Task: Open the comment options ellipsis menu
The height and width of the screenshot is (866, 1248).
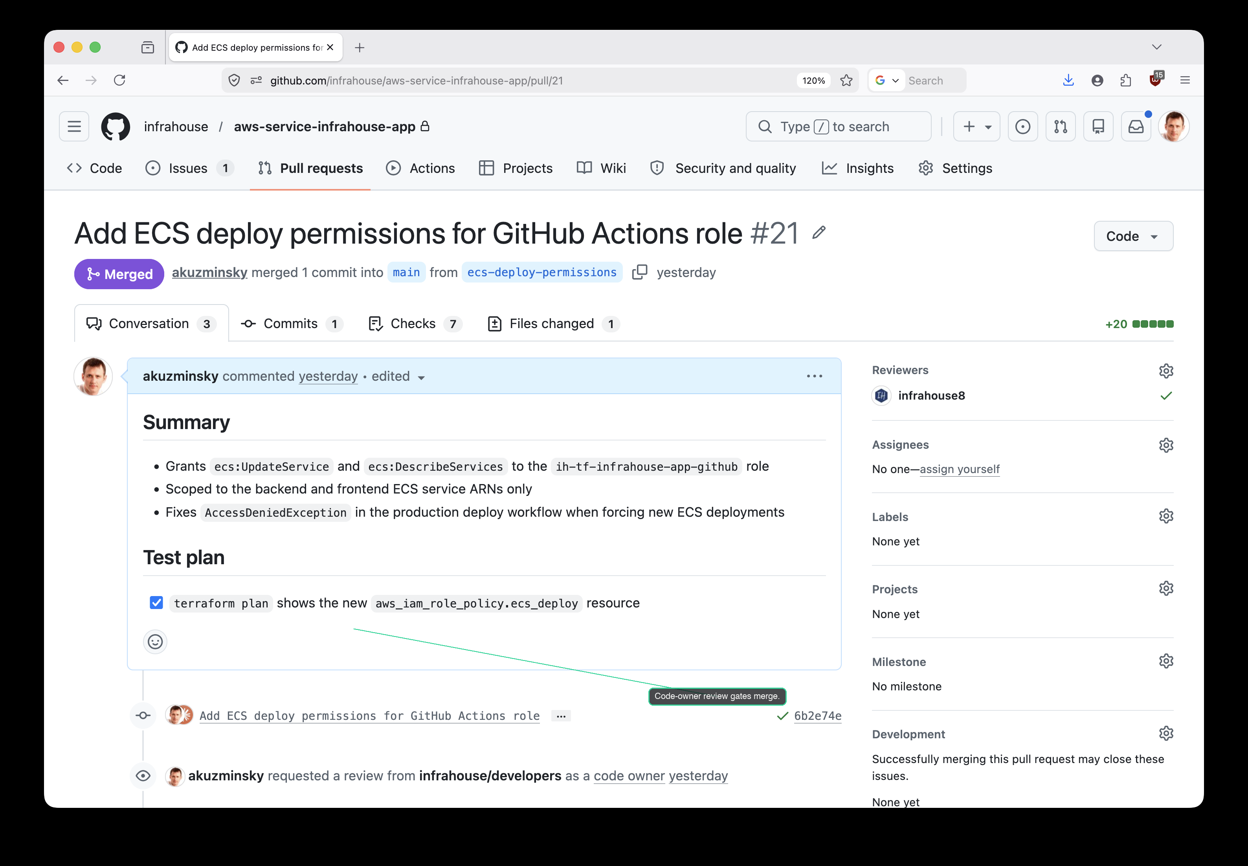Action: pyautogui.click(x=815, y=376)
